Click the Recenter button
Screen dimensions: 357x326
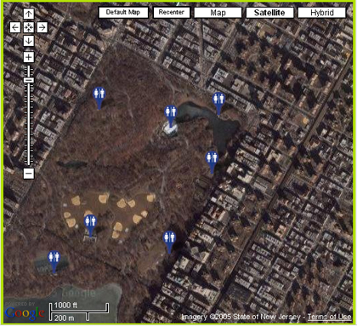click(171, 13)
